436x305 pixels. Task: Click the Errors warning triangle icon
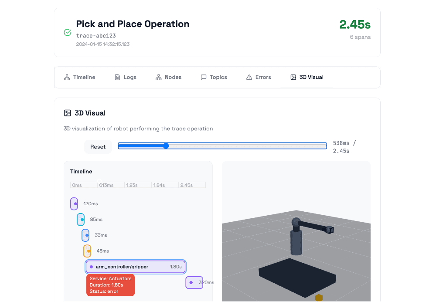(x=249, y=77)
